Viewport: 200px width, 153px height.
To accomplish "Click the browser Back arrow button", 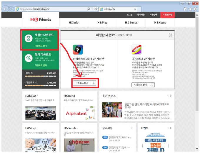I will click(5, 9).
